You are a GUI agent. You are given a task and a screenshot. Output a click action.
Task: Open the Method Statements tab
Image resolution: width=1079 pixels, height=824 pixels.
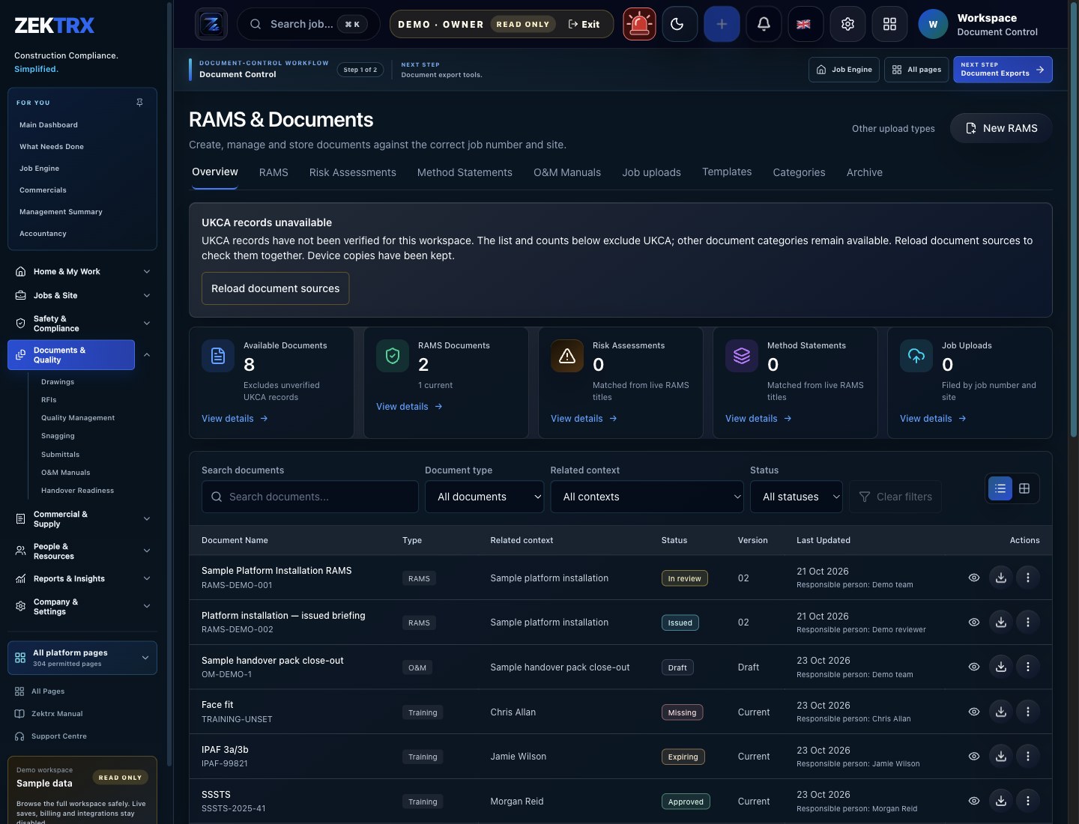[465, 172]
